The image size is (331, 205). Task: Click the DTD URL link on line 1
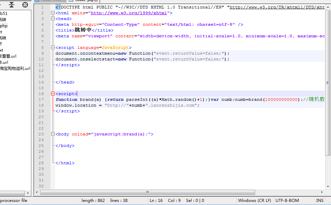click(277, 7)
